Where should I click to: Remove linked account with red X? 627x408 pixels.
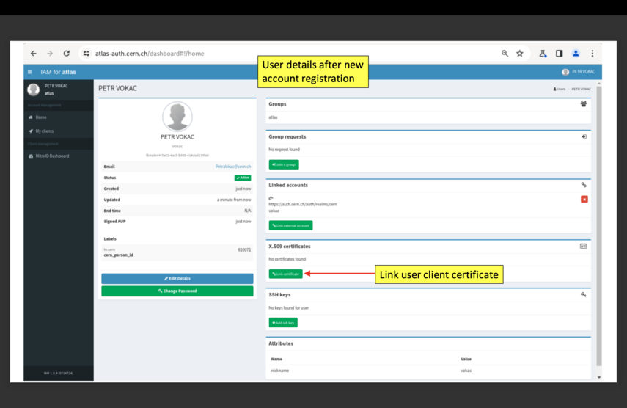pos(584,199)
